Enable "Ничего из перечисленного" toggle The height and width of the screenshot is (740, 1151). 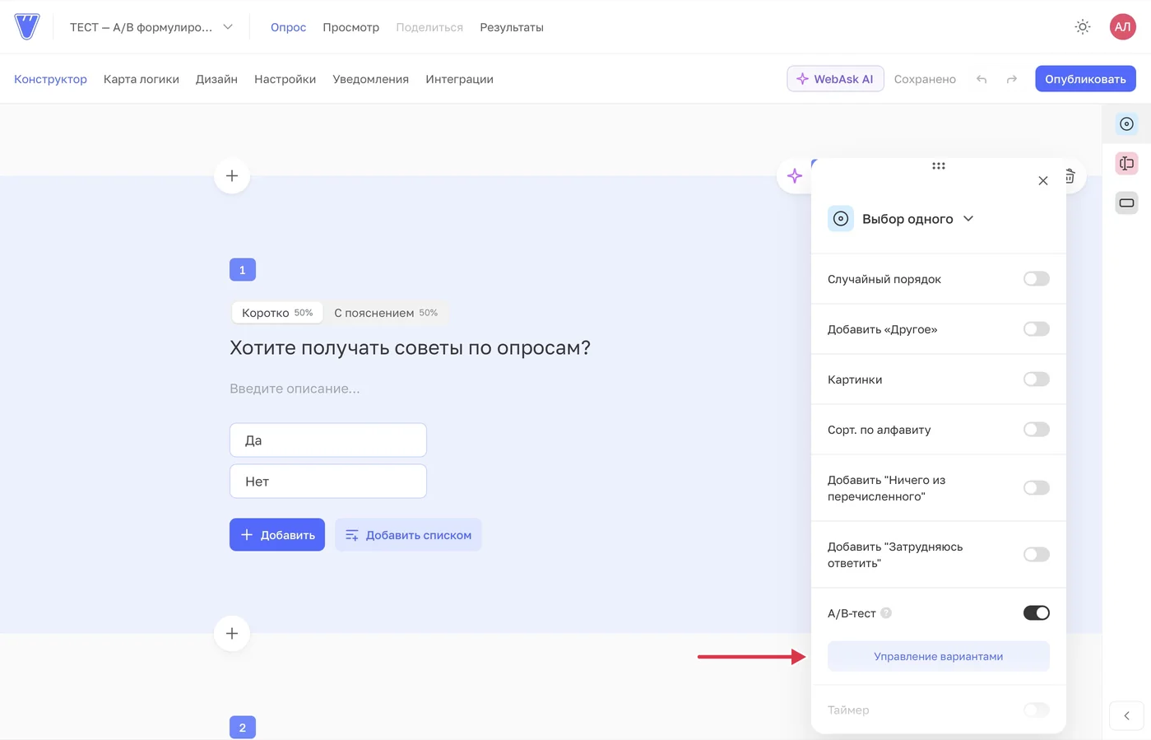click(1037, 488)
